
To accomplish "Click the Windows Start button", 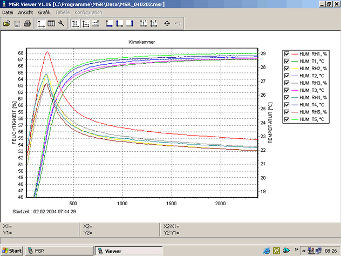I will 12,251.
